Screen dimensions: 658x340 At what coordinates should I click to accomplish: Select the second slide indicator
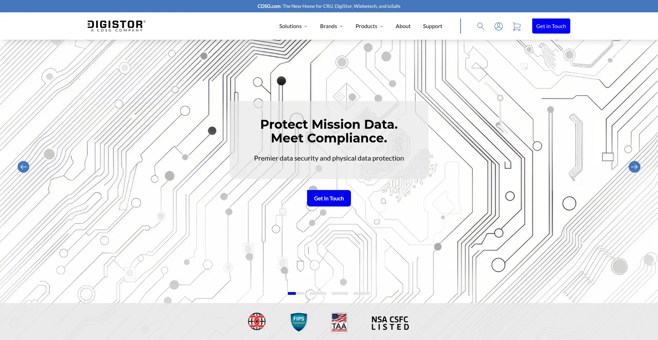click(318, 293)
